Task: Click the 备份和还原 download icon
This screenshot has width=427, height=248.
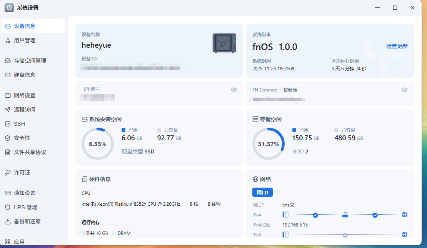Action: pos(8,221)
